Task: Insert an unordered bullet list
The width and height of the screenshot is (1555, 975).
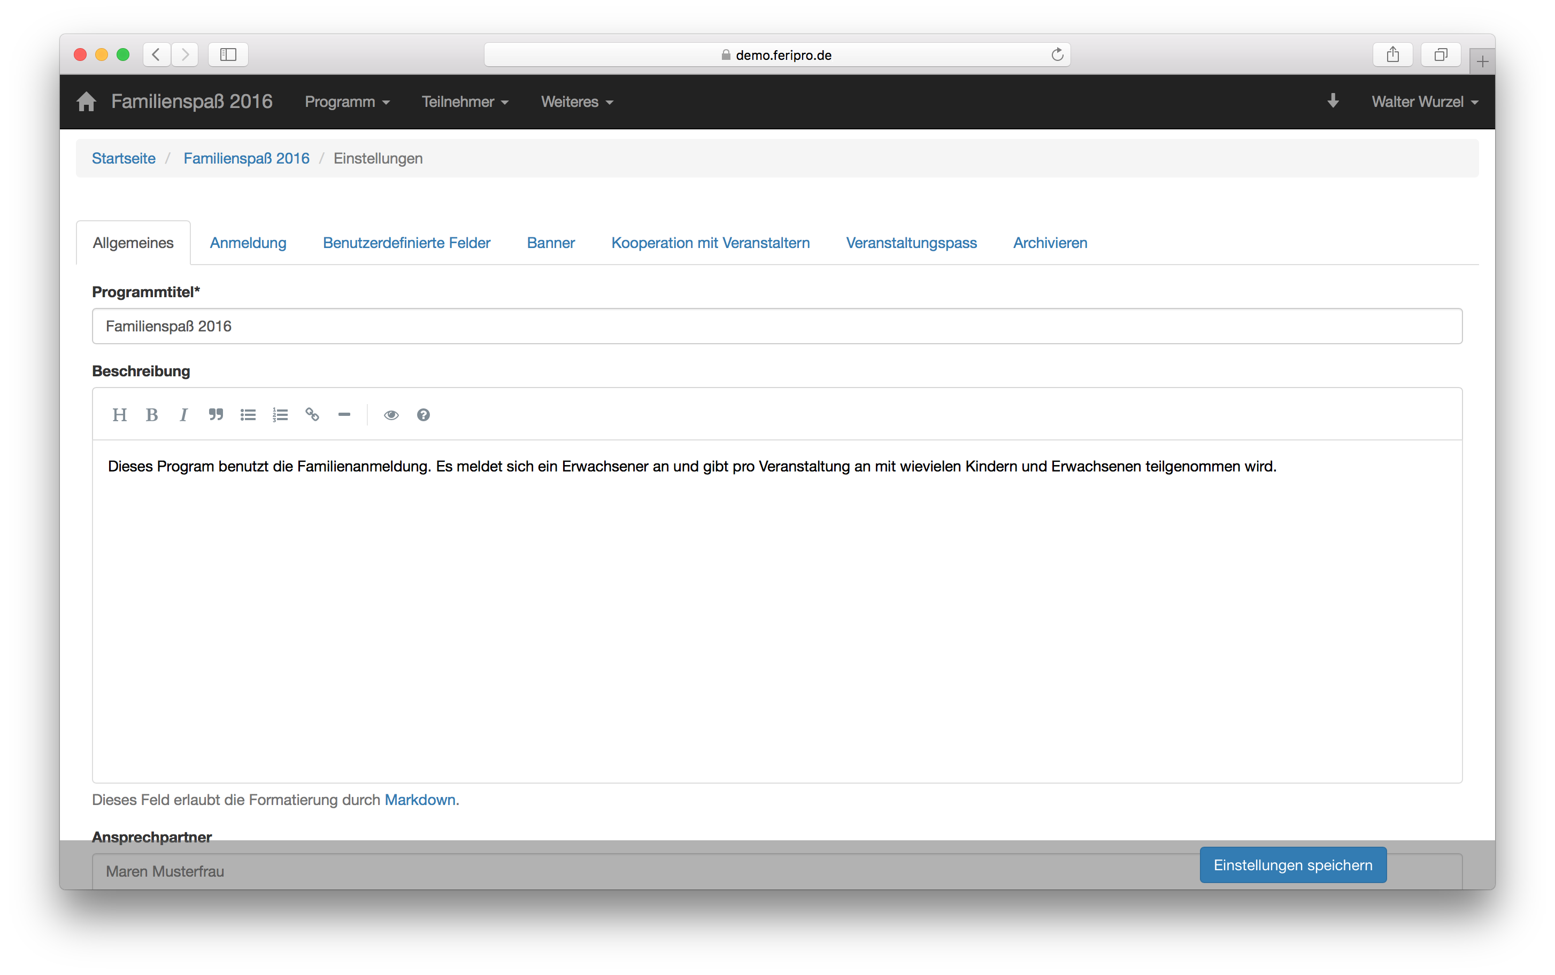Action: point(248,415)
